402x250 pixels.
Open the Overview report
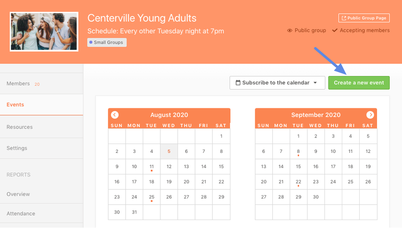(18, 194)
